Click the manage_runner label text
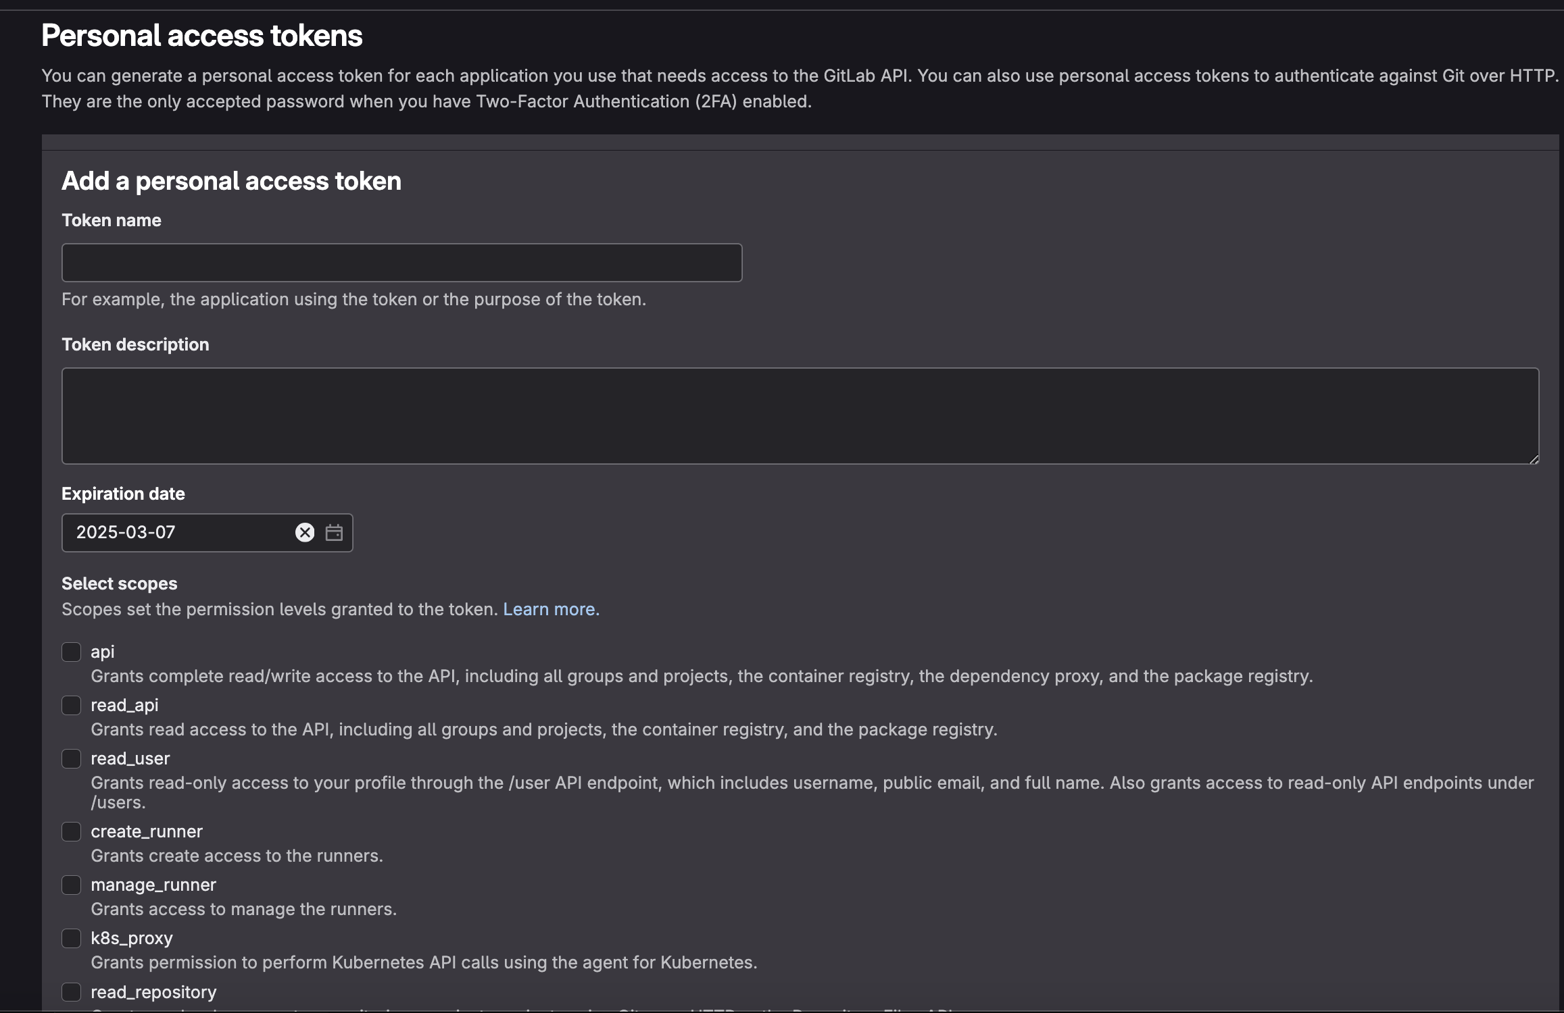 (153, 885)
